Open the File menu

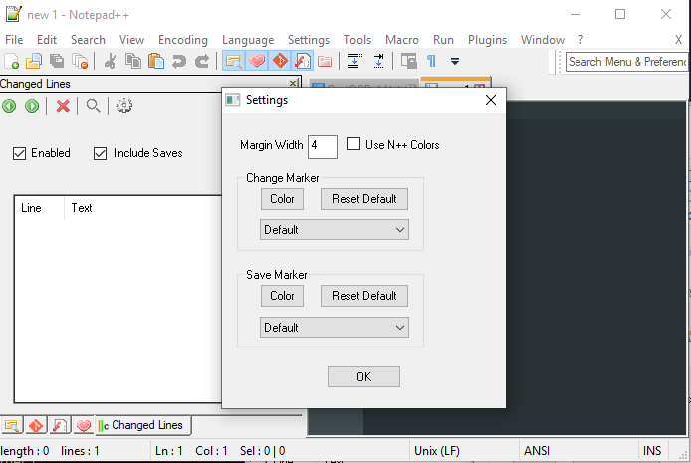(14, 40)
